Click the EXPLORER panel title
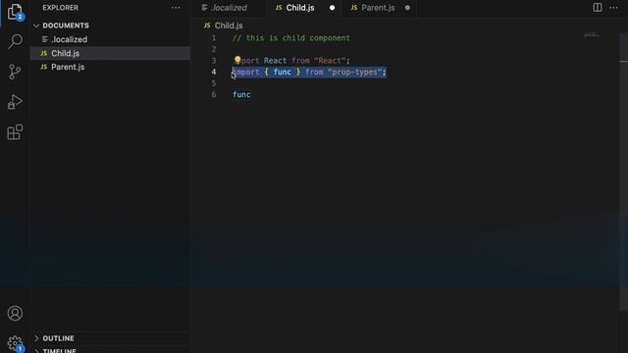 tap(61, 8)
